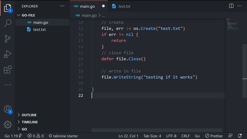Click the "// write in file" comment

pyautogui.click(x=121, y=71)
